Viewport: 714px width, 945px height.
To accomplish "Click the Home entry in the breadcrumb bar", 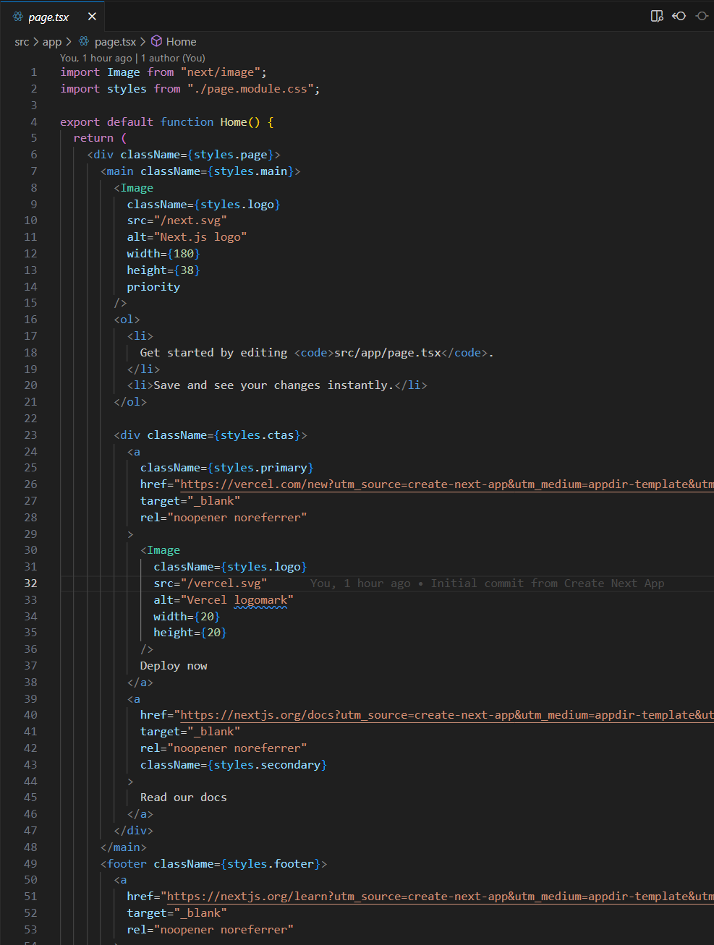I will point(180,41).
